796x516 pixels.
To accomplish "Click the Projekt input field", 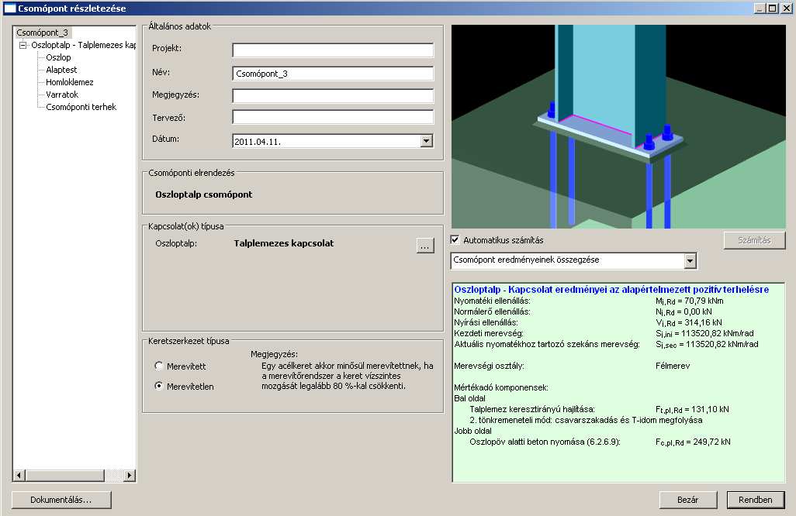I will pos(333,50).
